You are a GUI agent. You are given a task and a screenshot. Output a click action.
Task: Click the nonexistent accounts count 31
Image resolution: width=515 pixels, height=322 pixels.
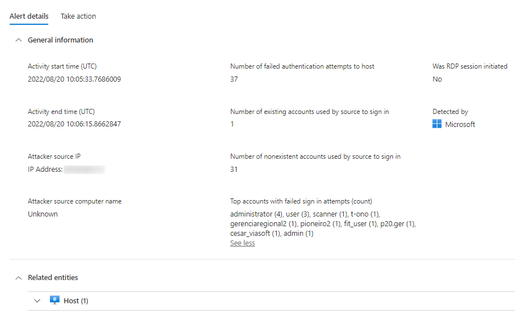coord(234,170)
